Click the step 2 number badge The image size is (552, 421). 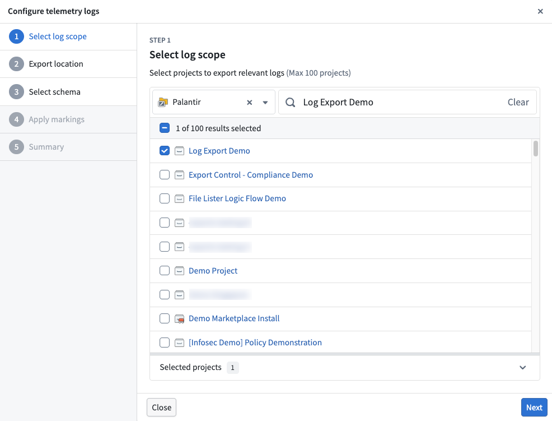[16, 64]
